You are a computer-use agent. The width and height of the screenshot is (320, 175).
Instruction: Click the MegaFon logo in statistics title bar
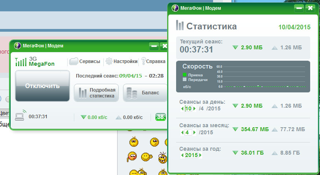pyautogui.click(x=175, y=8)
